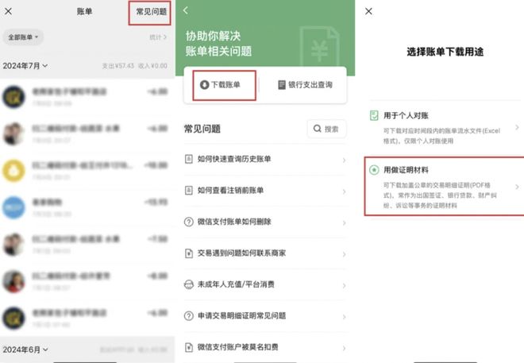Tap the document icon beside 如何快速查询历史账单
The image size is (524, 363).
tap(189, 159)
